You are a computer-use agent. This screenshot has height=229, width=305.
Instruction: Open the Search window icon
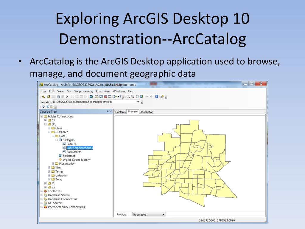pyautogui.click(x=101, y=97)
